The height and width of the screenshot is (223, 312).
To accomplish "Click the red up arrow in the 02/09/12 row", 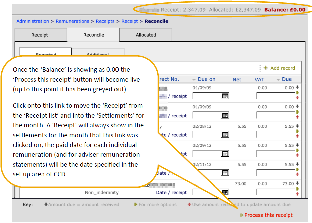I will (x=298, y=155).
